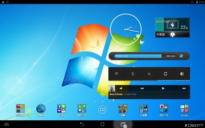Open the Burn It Down - Linkin Park title
The image size is (205, 128).
pyautogui.click(x=123, y=94)
